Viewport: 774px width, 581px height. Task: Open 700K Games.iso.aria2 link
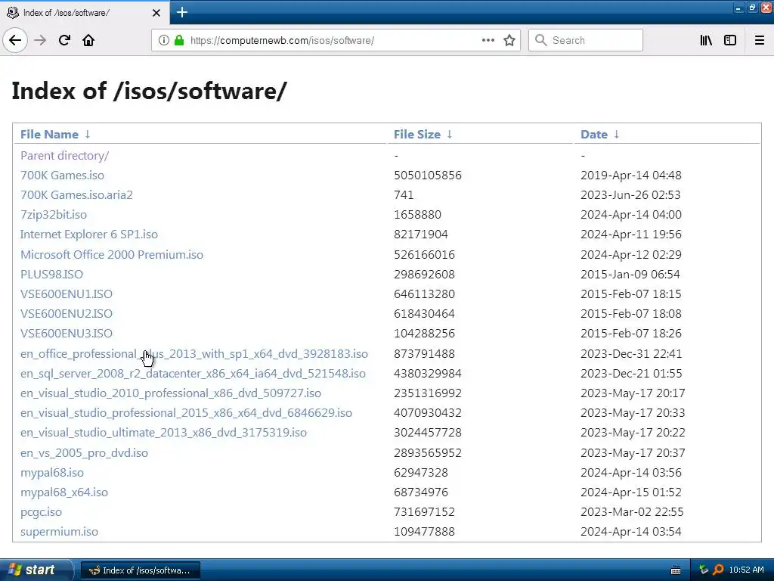(76, 195)
